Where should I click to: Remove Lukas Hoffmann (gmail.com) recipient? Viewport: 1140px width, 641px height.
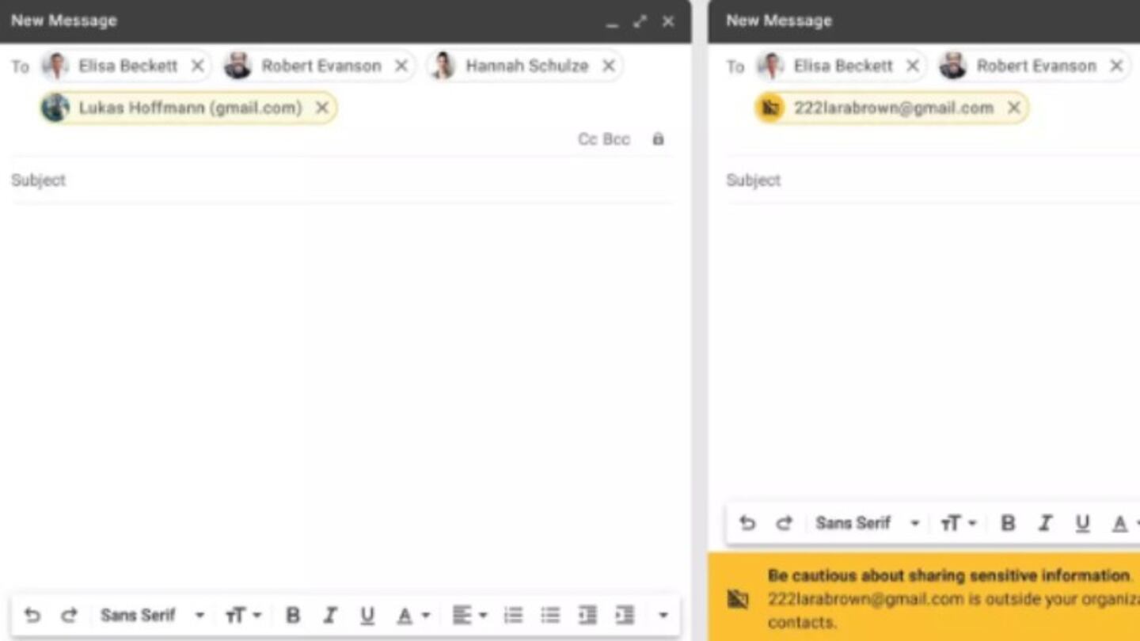tap(322, 108)
